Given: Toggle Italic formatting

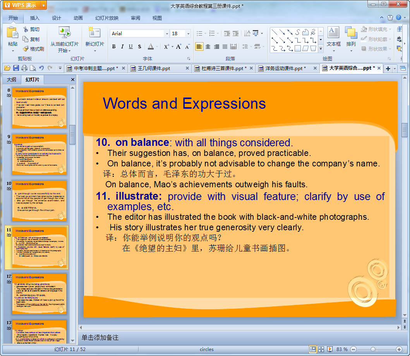Looking at the screenshot, I should (x=122, y=46).
